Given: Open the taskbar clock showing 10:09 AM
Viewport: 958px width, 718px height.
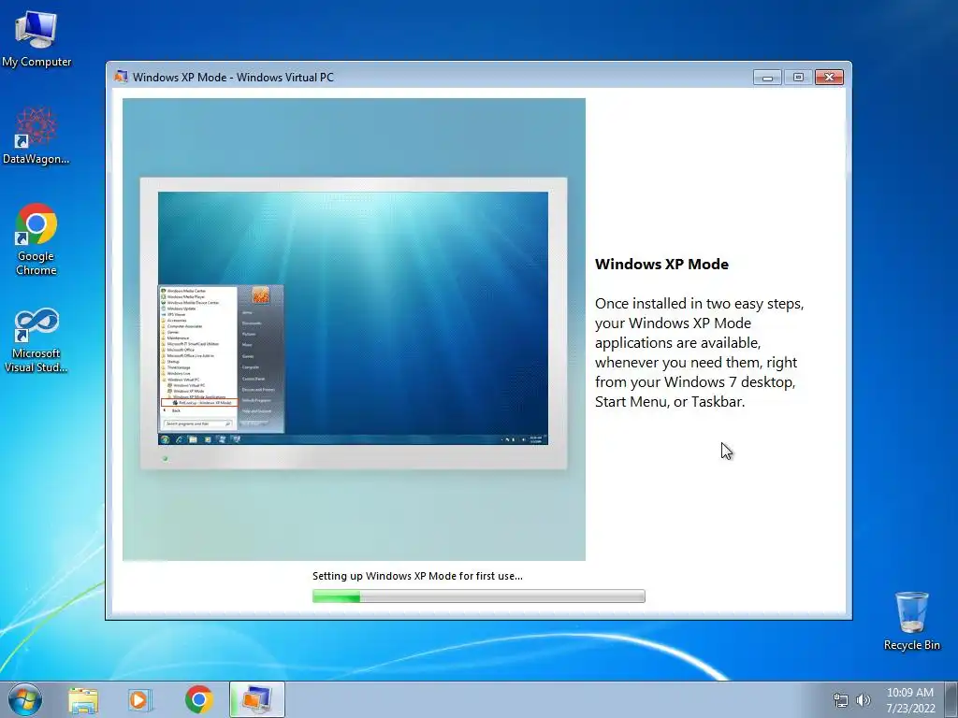Looking at the screenshot, I should click(x=910, y=700).
